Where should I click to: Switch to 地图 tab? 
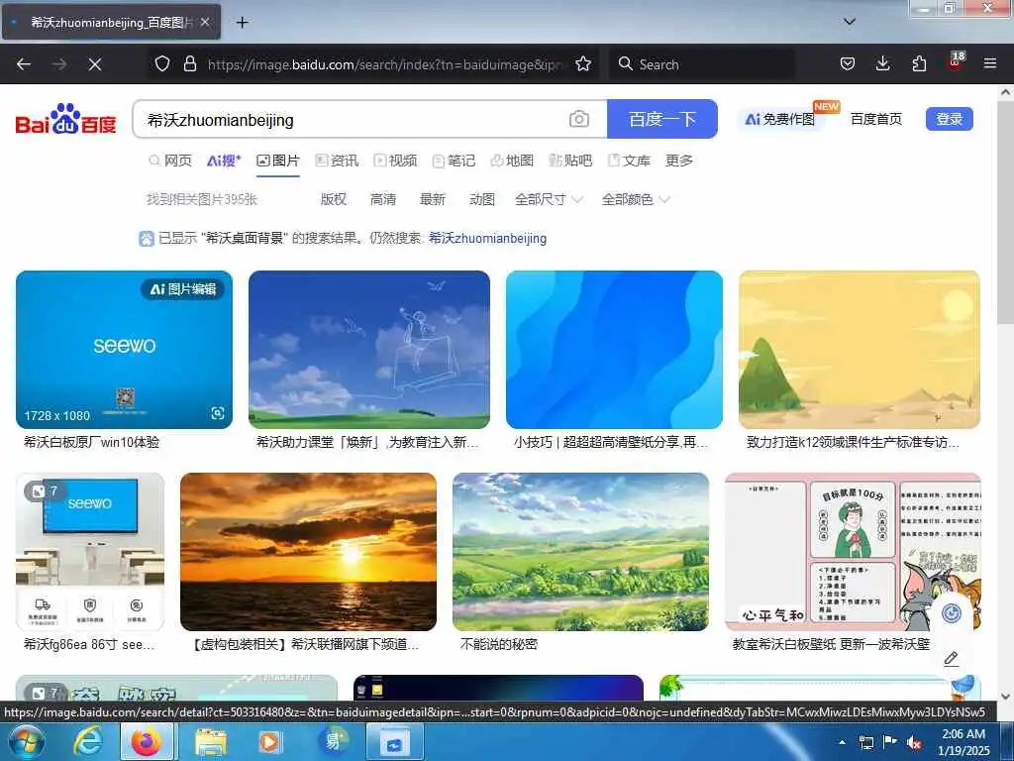[512, 161]
